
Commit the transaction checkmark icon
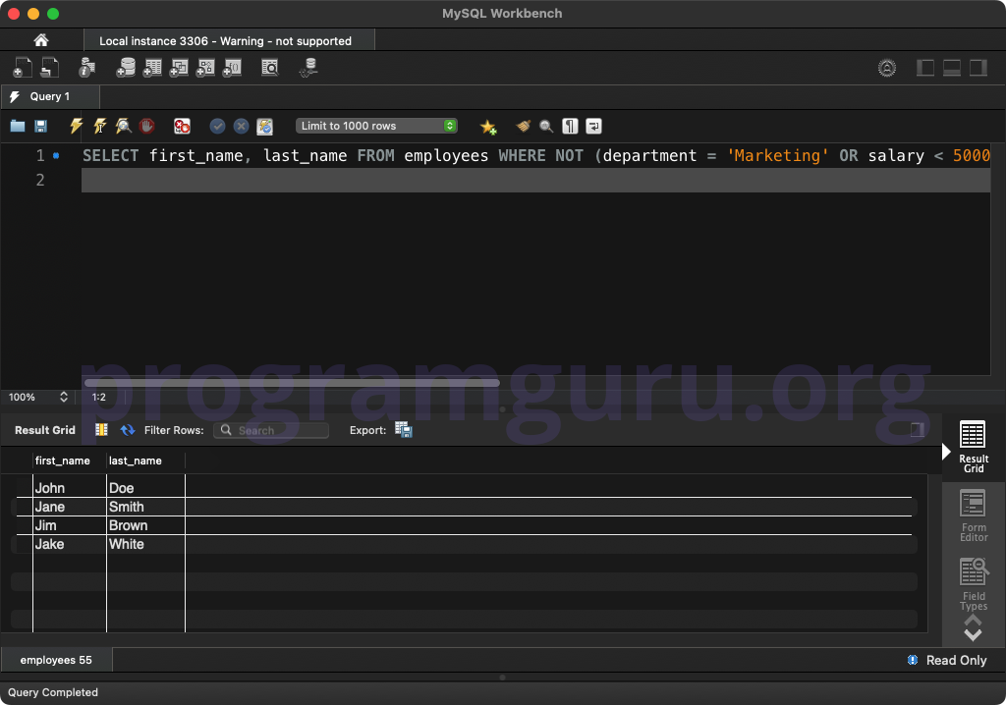[217, 126]
